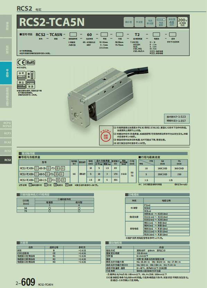Select the 增量型 circle for 75 stroke
This screenshot has width=207, height=288.
click(50, 211)
